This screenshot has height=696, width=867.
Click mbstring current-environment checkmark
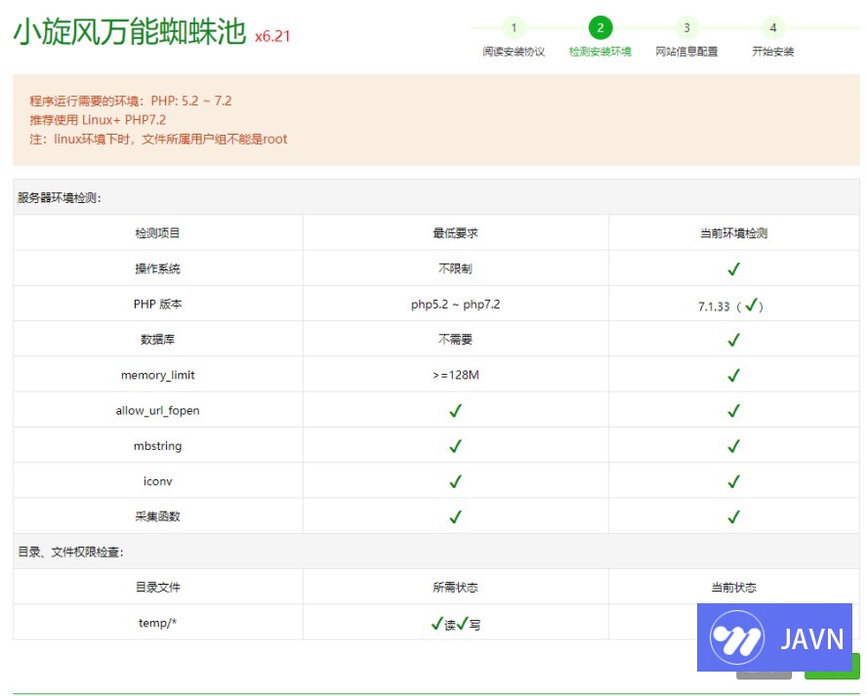pyautogui.click(x=734, y=446)
